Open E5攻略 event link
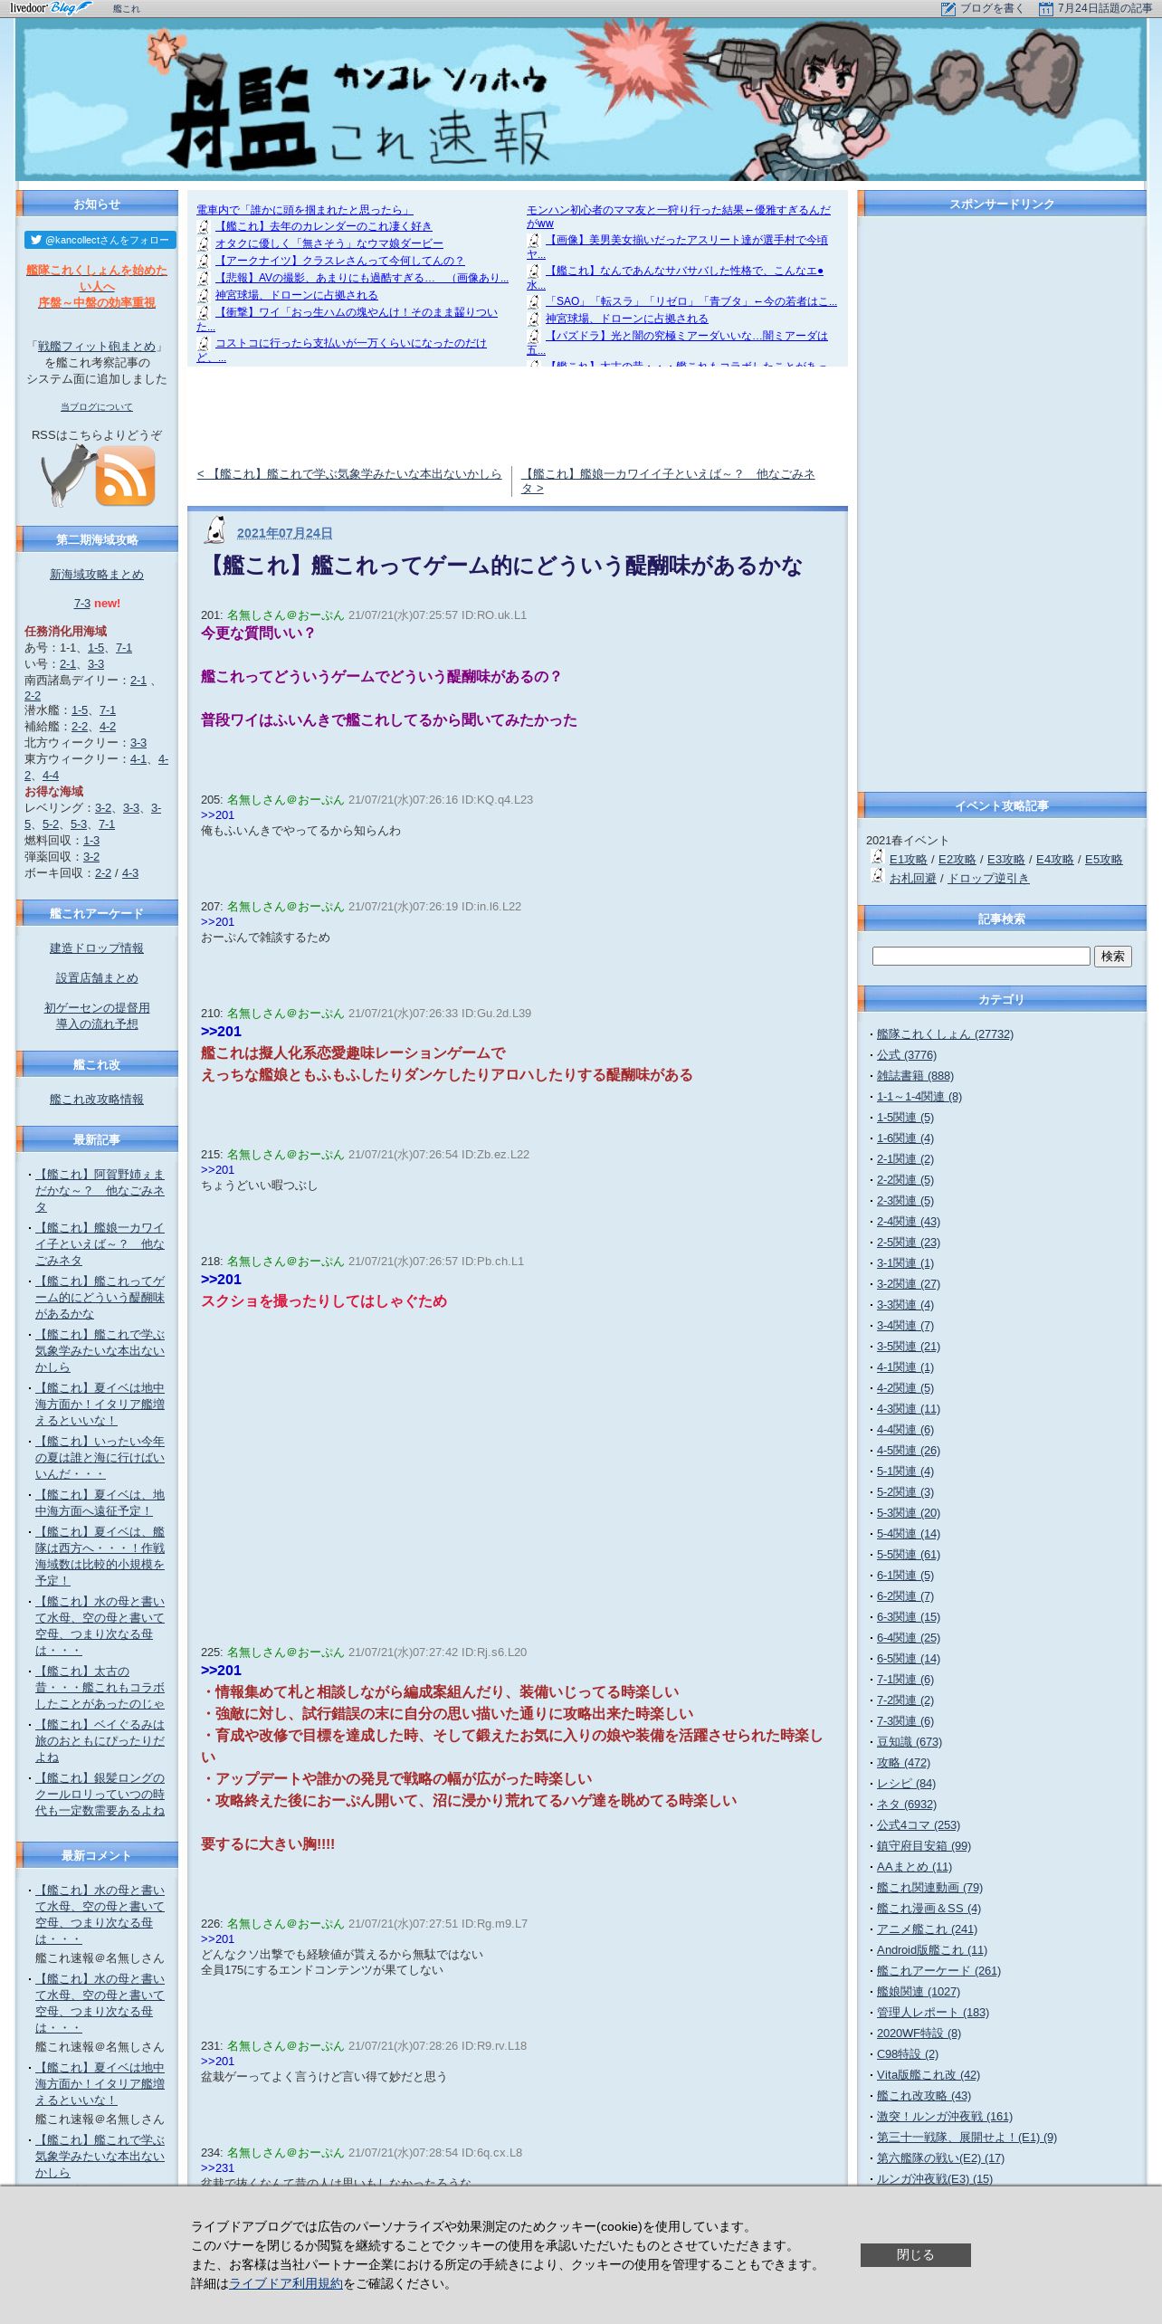The width and height of the screenshot is (1162, 2324). 1103,860
